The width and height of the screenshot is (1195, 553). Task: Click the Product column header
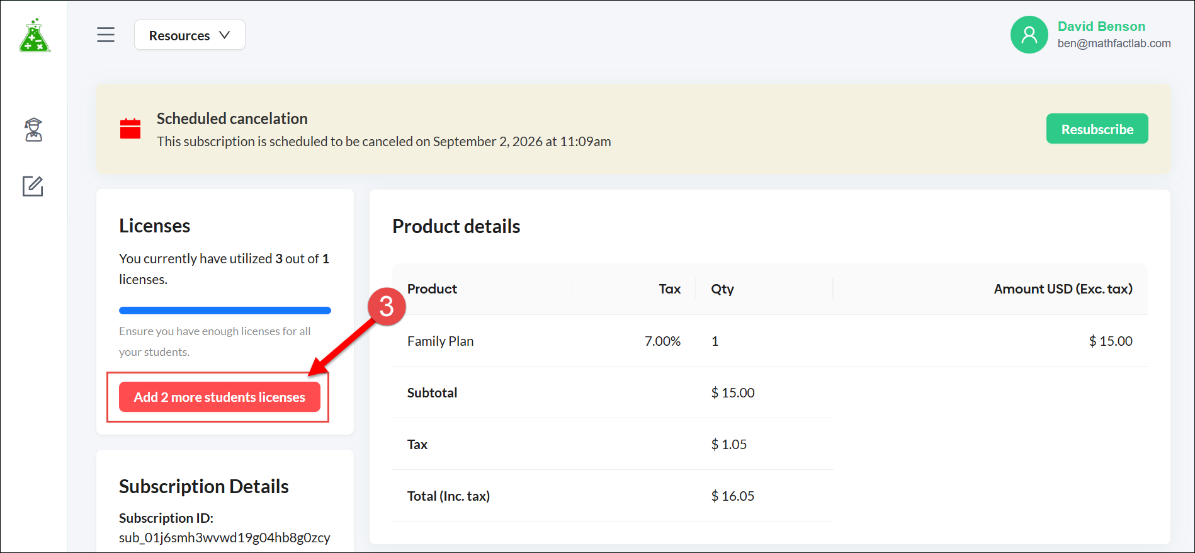(x=432, y=289)
